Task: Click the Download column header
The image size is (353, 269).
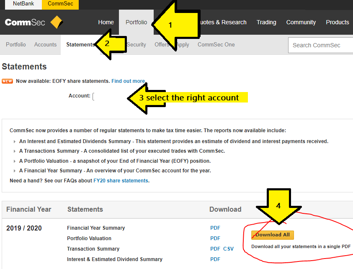Action: [225, 210]
